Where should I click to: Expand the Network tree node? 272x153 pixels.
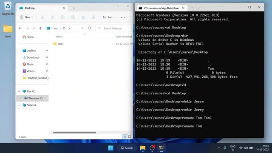click(x=19, y=105)
